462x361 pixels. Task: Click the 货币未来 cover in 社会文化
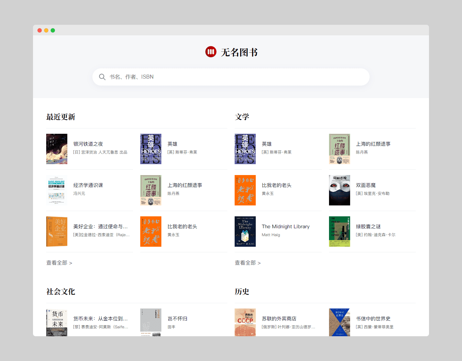tap(56, 322)
